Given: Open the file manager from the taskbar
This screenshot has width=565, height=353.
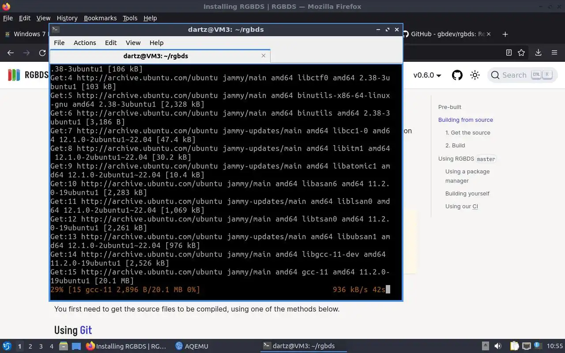Looking at the screenshot, I should pyautogui.click(x=64, y=346).
